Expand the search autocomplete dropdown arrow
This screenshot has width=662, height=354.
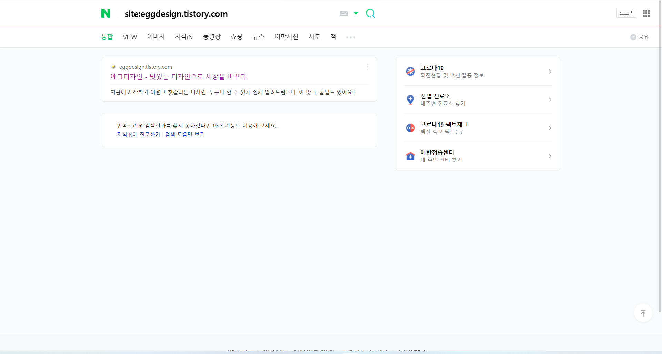tap(356, 13)
